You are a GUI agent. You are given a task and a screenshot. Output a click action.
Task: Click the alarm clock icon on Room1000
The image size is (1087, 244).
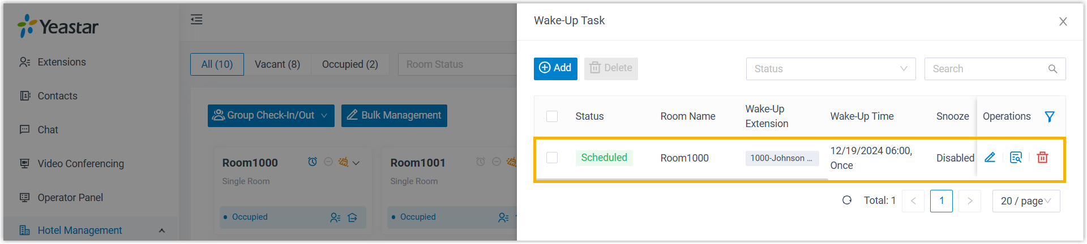click(x=312, y=162)
